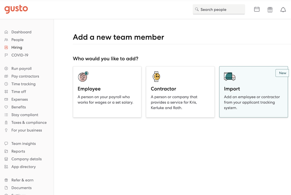Click the Reports folder icon
The height and width of the screenshot is (195, 291).
pyautogui.click(x=6, y=151)
